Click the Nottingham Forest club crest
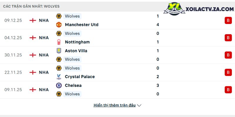The height and width of the screenshot is (117, 235). (x=59, y=42)
